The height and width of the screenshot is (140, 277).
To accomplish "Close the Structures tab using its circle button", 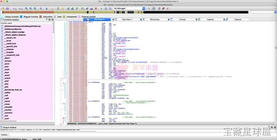I will (x=141, y=19).
